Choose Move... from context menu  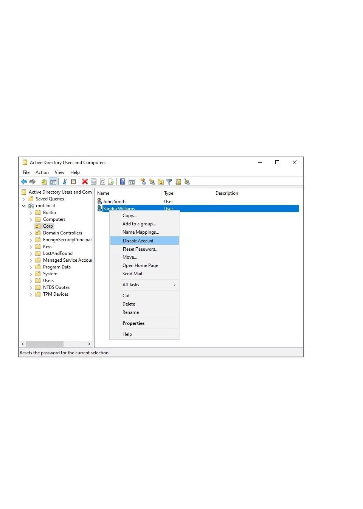click(x=144, y=257)
